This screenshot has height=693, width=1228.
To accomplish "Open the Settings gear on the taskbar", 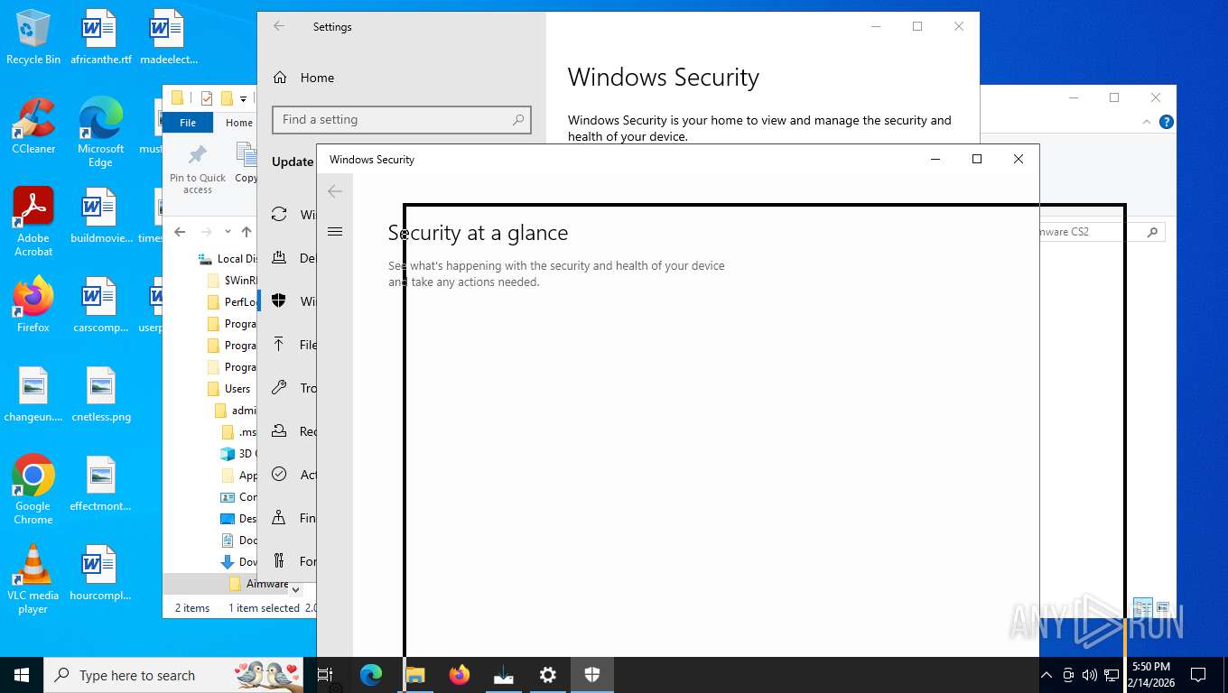I will (x=548, y=675).
